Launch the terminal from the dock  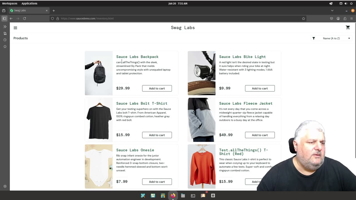click(x=193, y=196)
